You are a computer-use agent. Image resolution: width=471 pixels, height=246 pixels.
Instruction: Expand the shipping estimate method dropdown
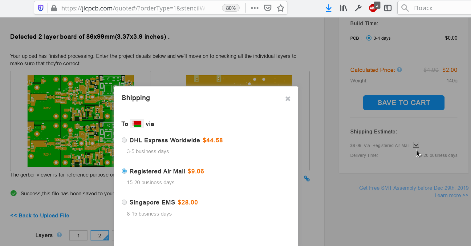(416, 145)
